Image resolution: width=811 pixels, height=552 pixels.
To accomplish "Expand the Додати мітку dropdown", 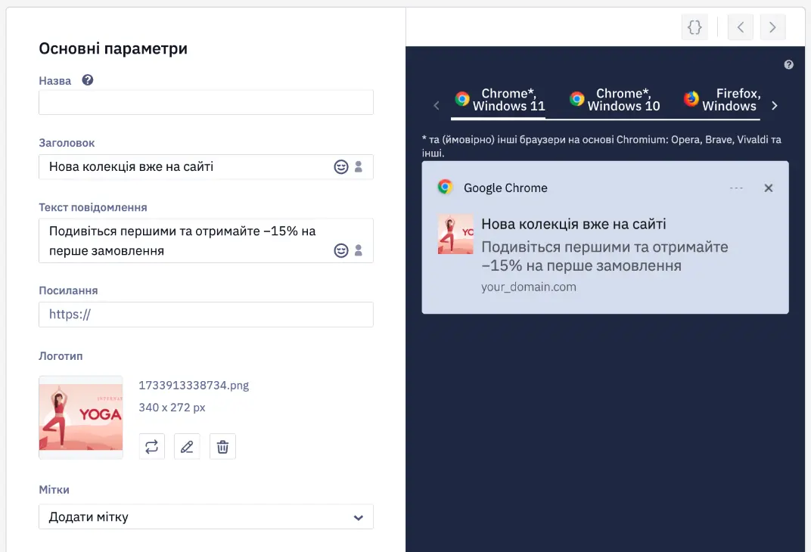I will pyautogui.click(x=206, y=517).
